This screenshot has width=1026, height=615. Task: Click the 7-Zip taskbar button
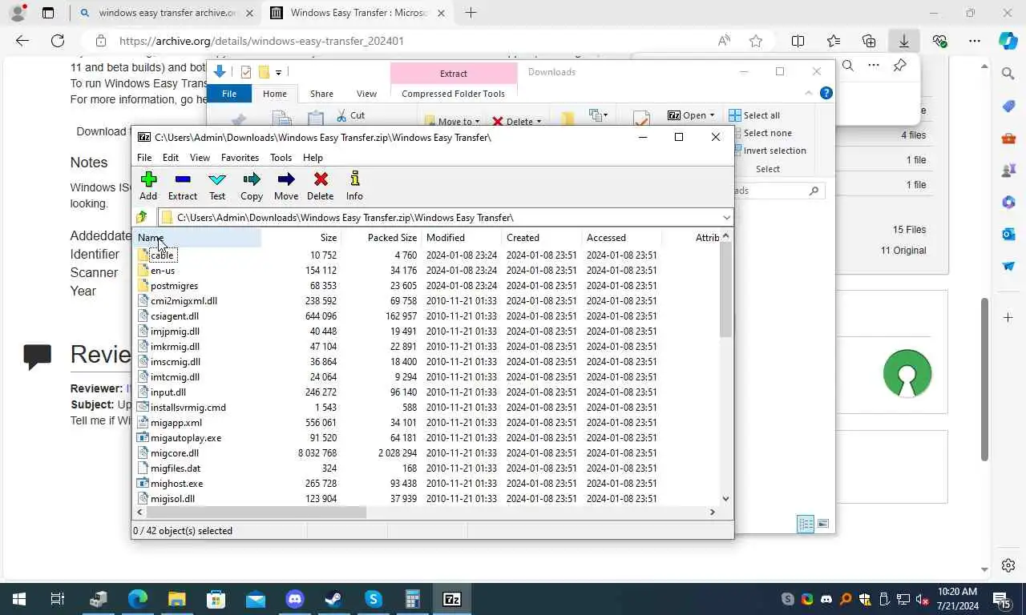[452, 599]
